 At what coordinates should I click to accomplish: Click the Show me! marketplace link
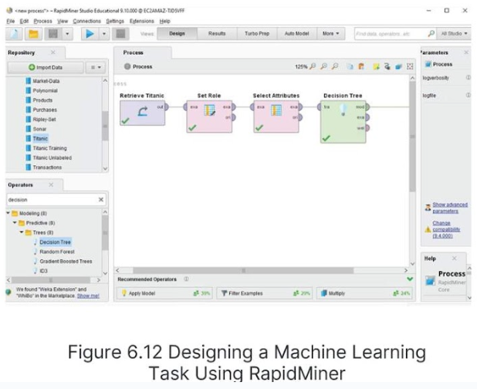[x=88, y=296]
